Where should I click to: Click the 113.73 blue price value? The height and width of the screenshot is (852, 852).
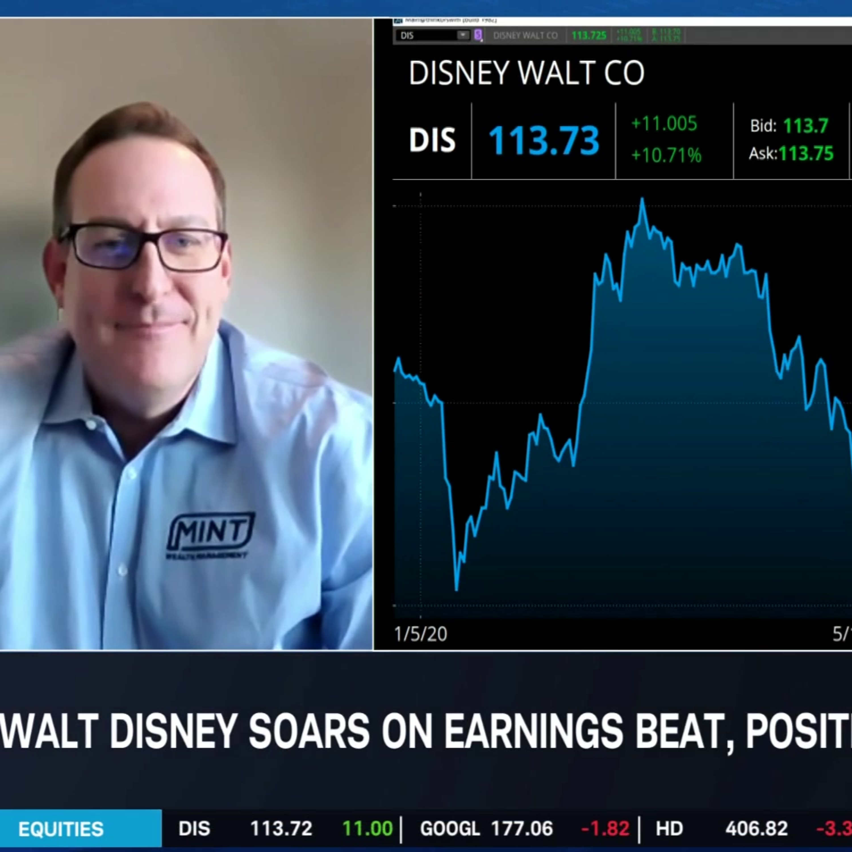[x=544, y=141]
